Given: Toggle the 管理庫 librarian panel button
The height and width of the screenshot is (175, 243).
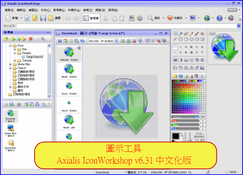Looking at the screenshot, I should tap(91, 18).
